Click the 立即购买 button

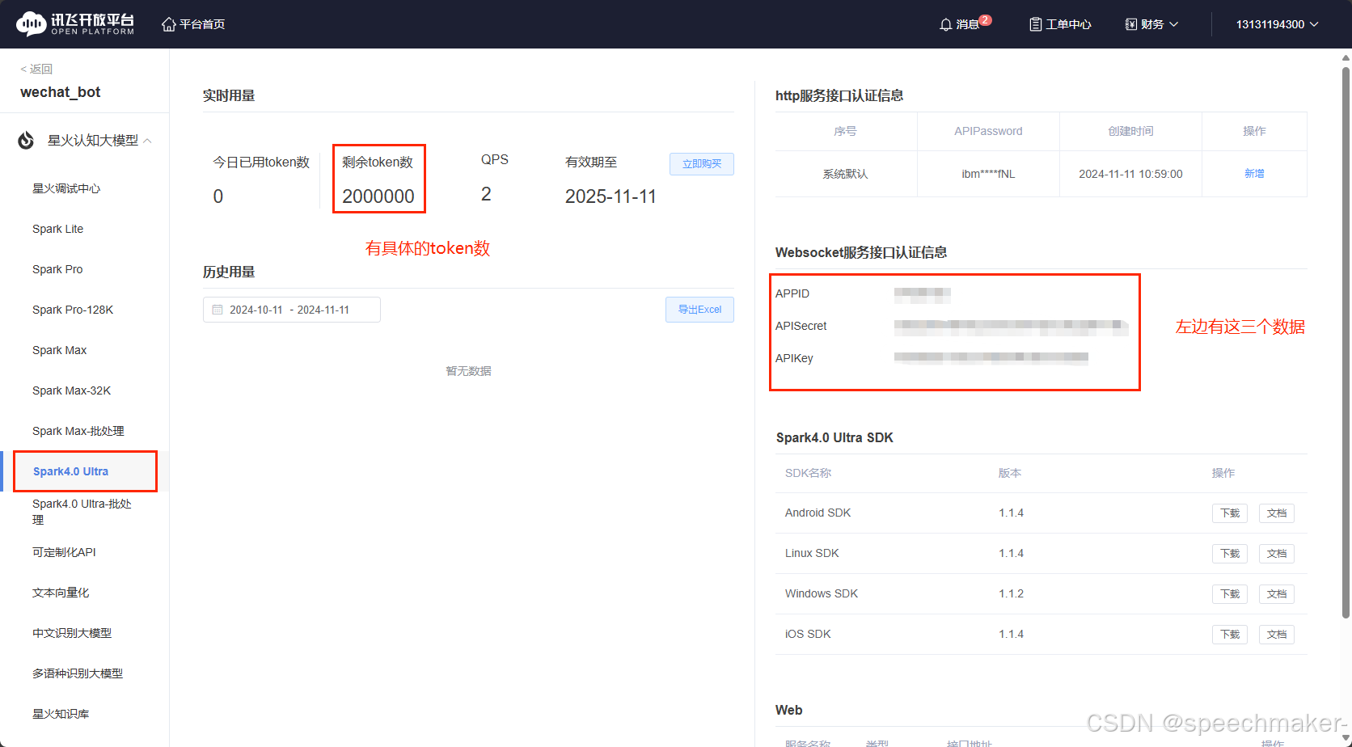tap(702, 164)
